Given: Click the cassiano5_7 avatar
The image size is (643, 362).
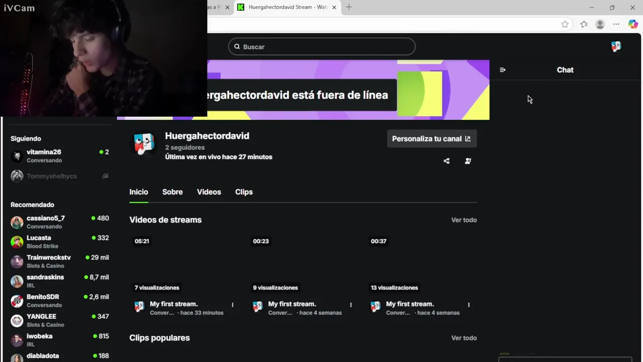Looking at the screenshot, I should pyautogui.click(x=17, y=222).
